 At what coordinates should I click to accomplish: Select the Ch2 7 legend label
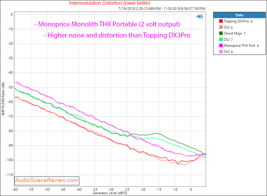click(x=228, y=39)
